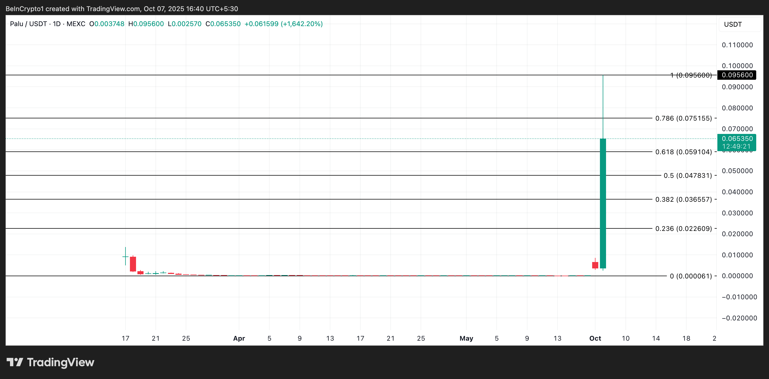This screenshot has width=769, height=379.
Task: Click the May label on the time axis
Action: tap(466, 338)
